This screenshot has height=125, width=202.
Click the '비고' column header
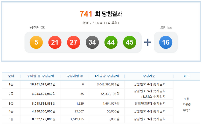pos(187,76)
